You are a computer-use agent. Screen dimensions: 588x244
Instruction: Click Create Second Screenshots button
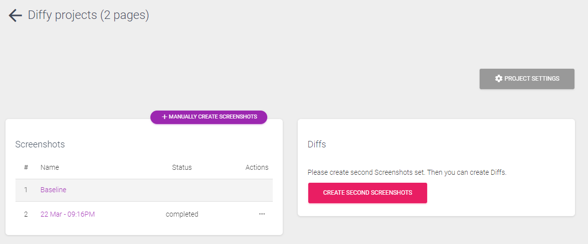pos(368,193)
